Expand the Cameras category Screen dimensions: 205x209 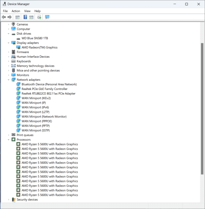9,24
